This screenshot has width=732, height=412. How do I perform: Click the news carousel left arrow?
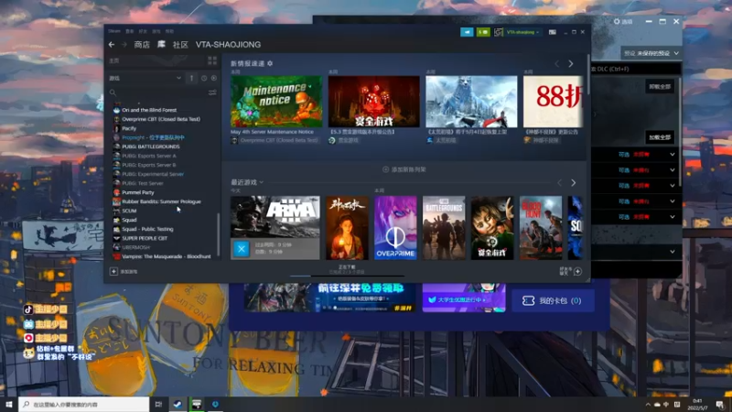(557, 63)
